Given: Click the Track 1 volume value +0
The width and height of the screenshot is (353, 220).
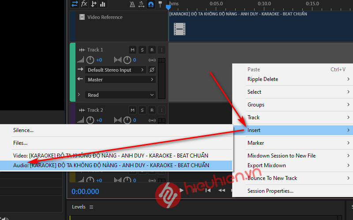Looking at the screenshot, I should [x=99, y=60].
